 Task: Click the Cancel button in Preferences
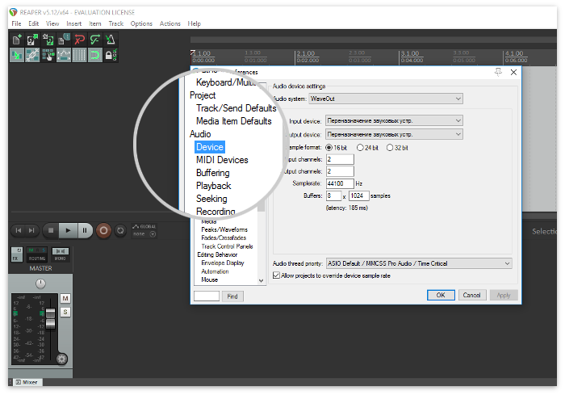[x=471, y=295]
